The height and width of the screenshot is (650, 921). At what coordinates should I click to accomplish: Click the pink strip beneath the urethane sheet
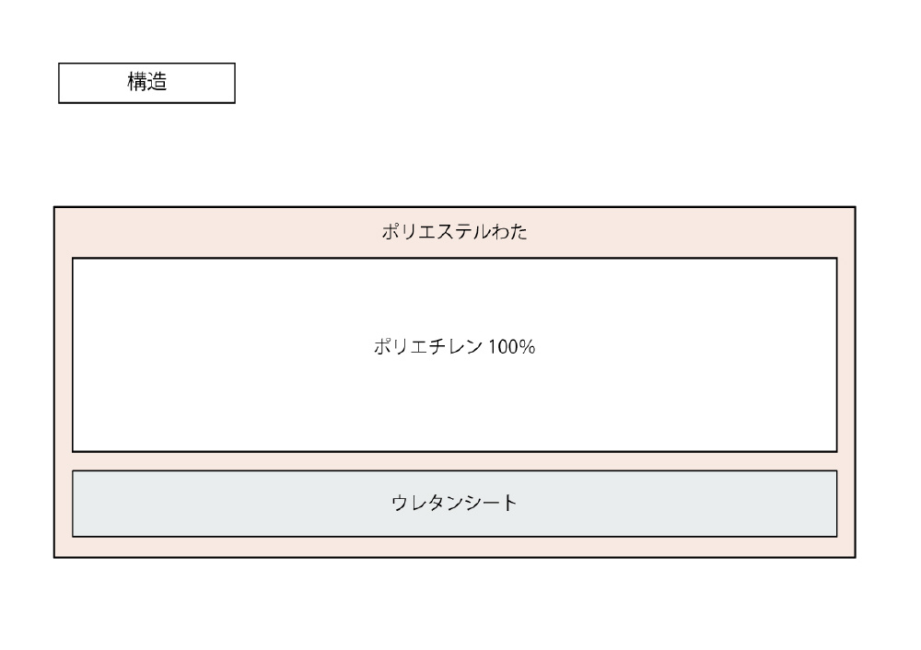pyautogui.click(x=455, y=547)
